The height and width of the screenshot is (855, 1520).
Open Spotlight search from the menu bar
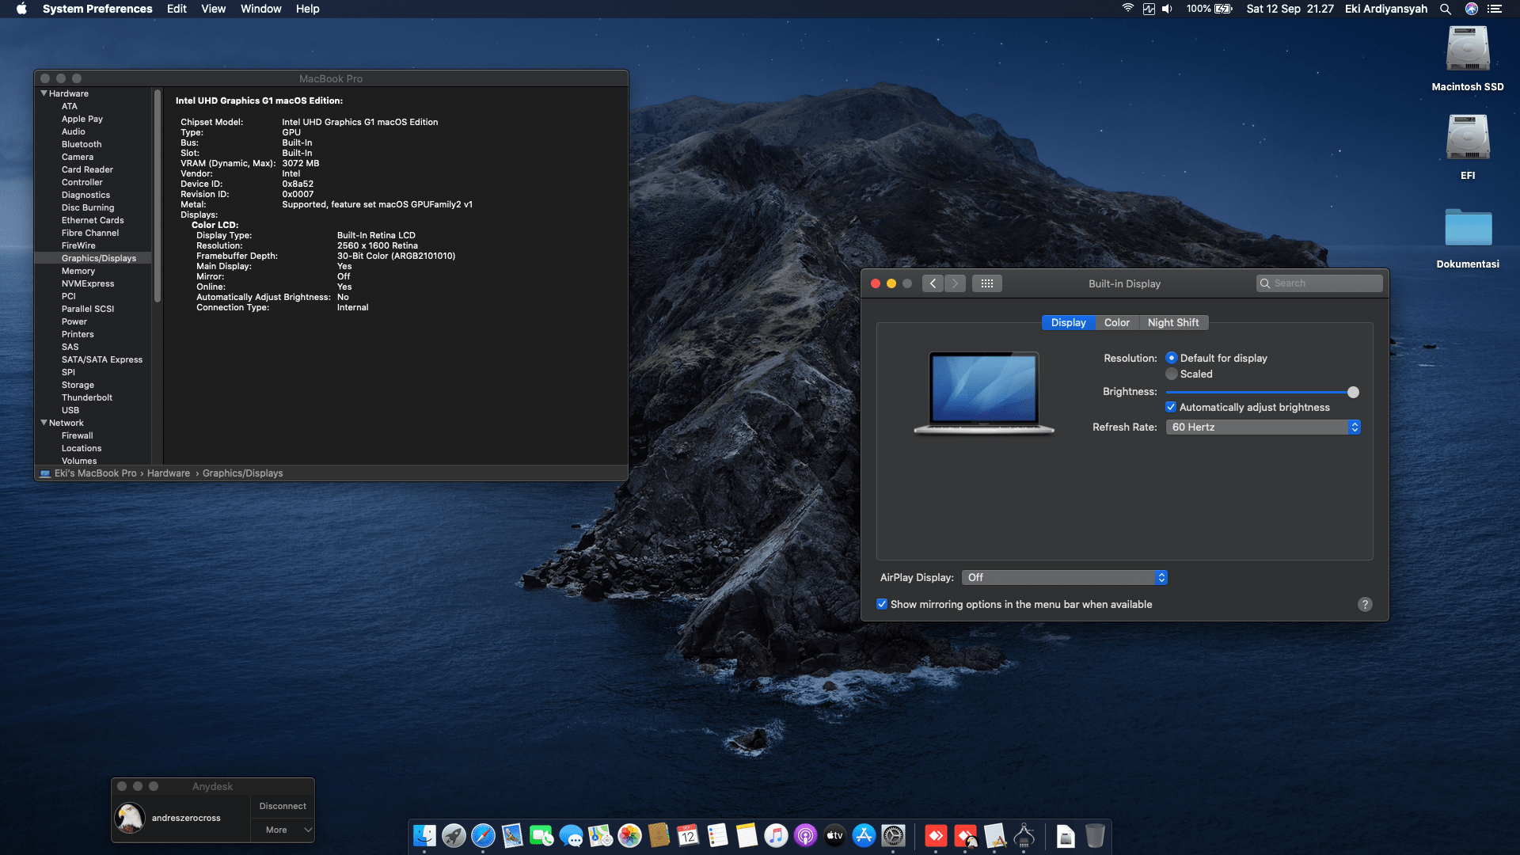1446,9
